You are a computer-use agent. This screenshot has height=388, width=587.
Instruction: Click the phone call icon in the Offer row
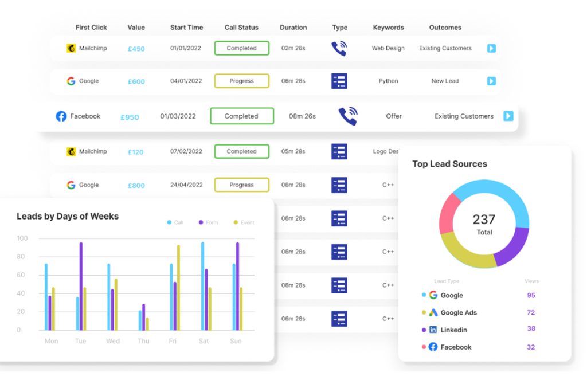click(x=347, y=116)
